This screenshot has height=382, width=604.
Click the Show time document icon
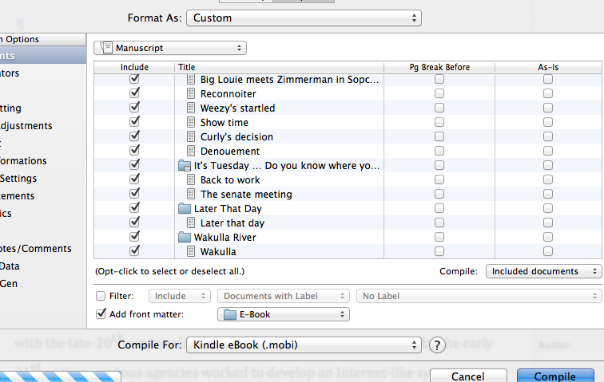[191, 122]
